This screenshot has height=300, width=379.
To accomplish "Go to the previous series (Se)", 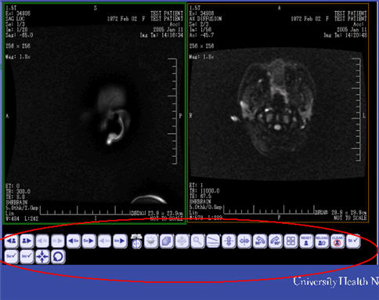I will 74,241.
